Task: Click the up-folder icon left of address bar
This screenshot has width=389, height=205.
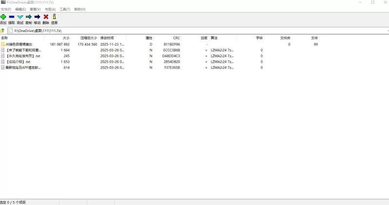Action: coord(2,31)
